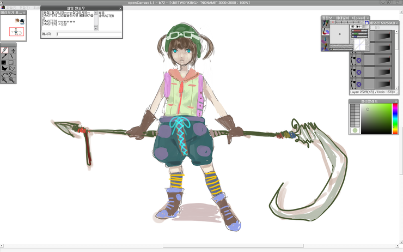
Task: Select the pen drawing tool
Action: [4, 50]
